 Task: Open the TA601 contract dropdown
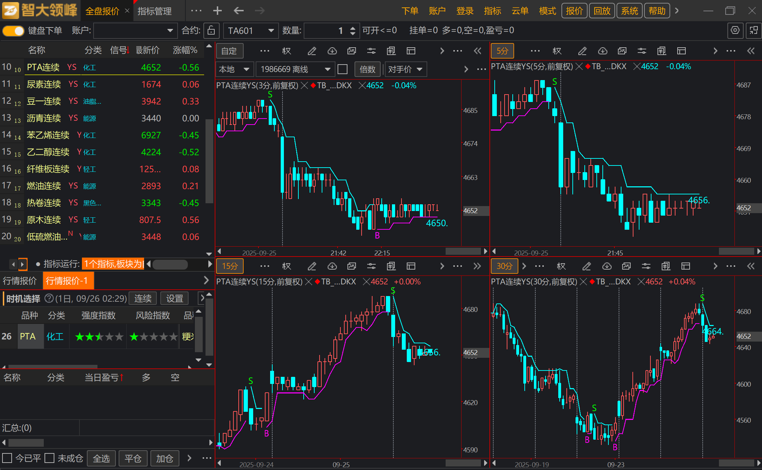pos(271,31)
